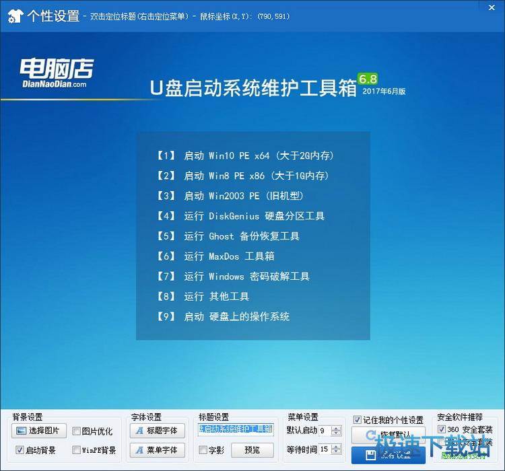Screen dimensions: 505x471
Task: Click the 等待时间 wait time spinner arrows
Action: pyautogui.click(x=337, y=449)
